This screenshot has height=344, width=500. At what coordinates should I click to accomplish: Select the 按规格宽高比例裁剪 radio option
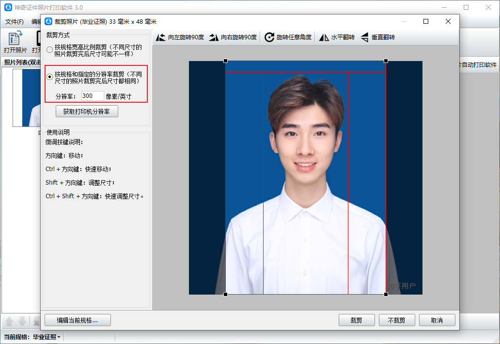click(49, 49)
